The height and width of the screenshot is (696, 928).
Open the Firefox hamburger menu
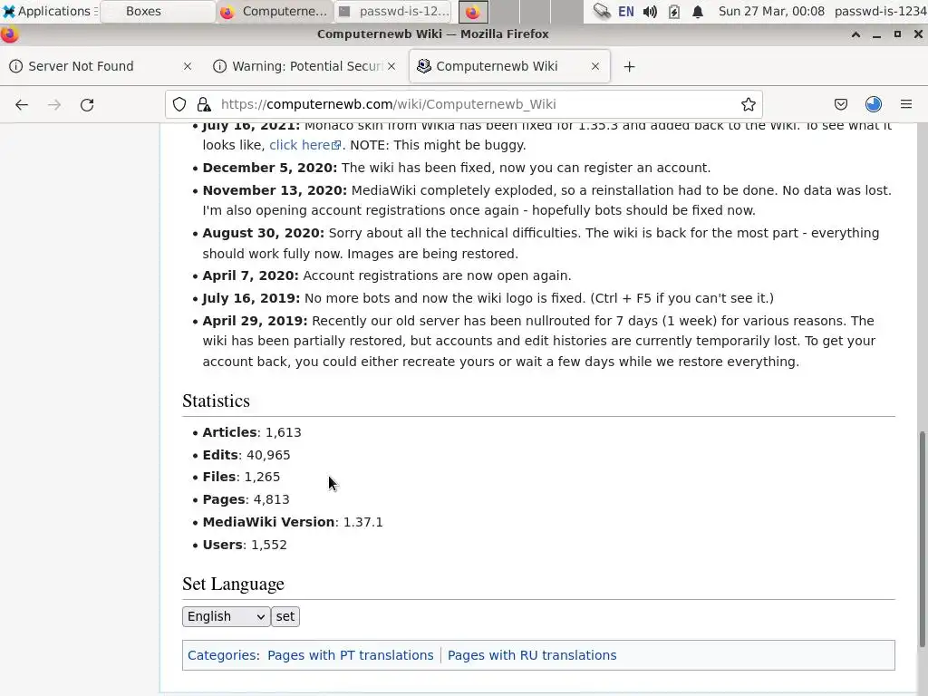pyautogui.click(x=906, y=105)
